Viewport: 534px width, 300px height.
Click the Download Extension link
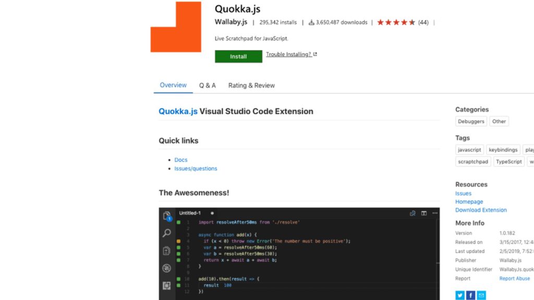(x=481, y=210)
